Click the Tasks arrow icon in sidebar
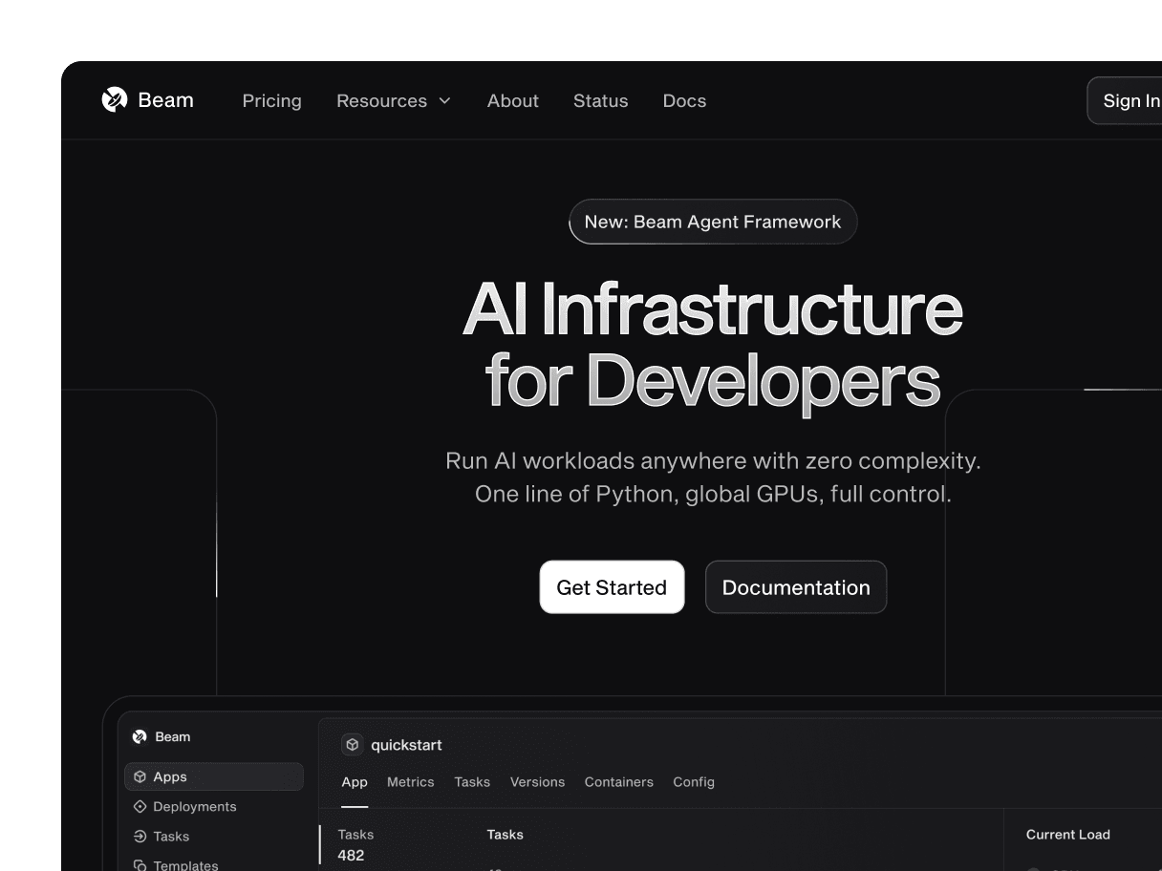 (x=140, y=837)
